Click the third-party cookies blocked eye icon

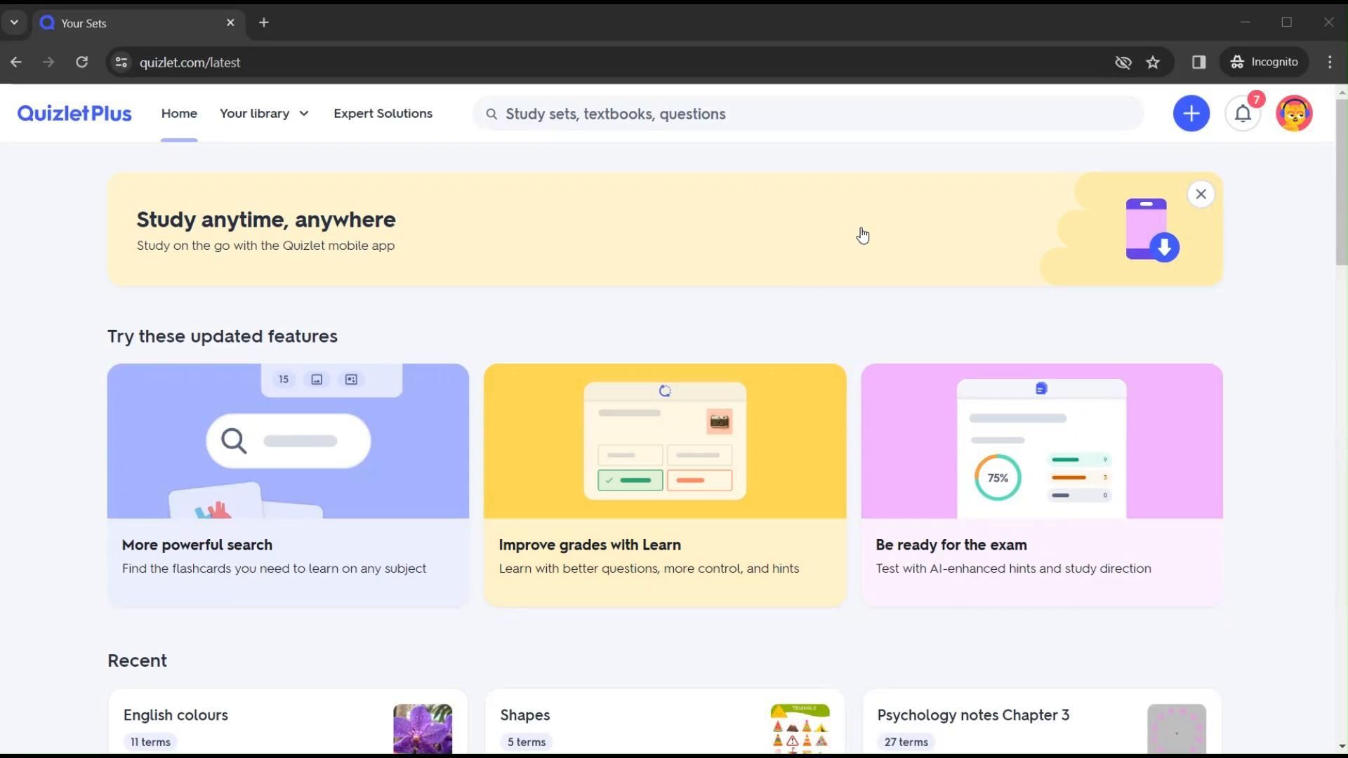coord(1123,62)
